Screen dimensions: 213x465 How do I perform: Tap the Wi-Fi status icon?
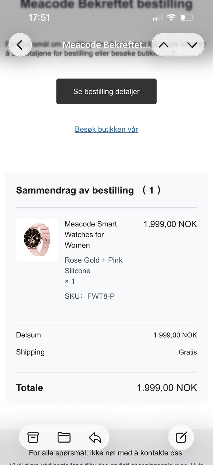171,17
